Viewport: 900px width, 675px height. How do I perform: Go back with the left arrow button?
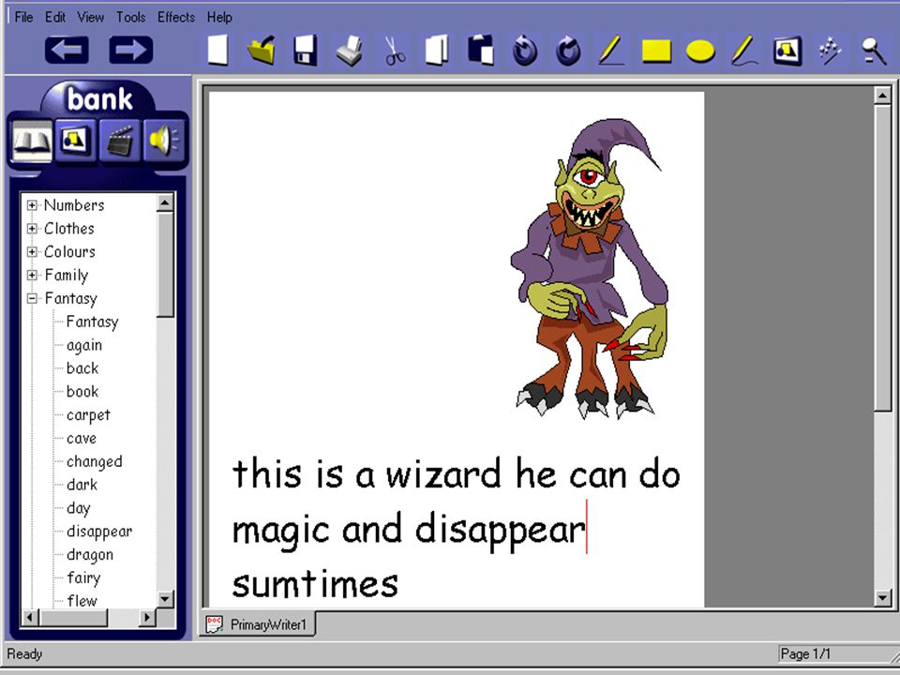(67, 50)
